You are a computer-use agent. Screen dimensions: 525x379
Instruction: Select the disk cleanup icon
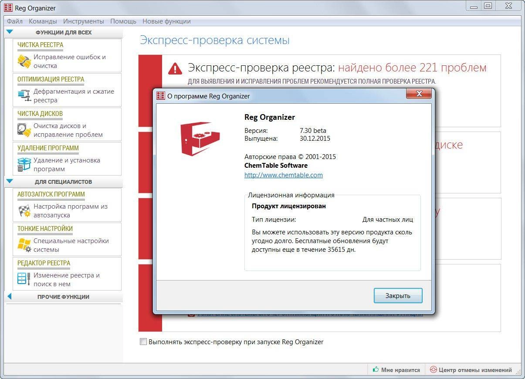click(x=24, y=130)
